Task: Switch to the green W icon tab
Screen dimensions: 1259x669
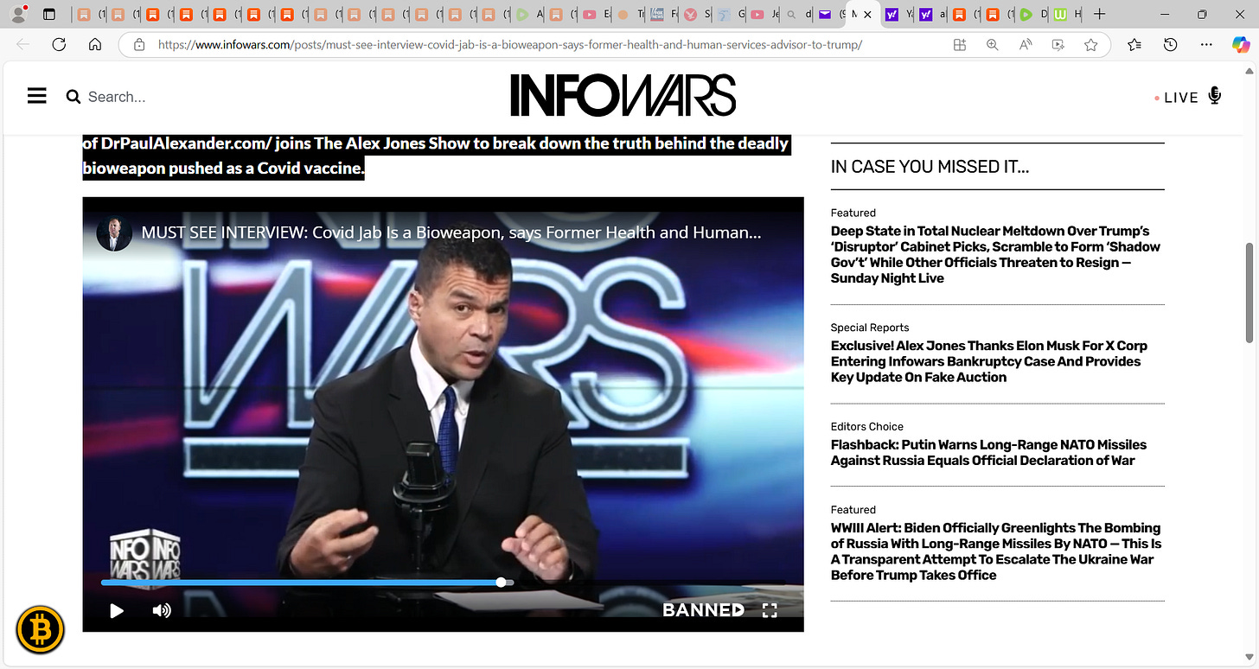Action: pos(1064,15)
